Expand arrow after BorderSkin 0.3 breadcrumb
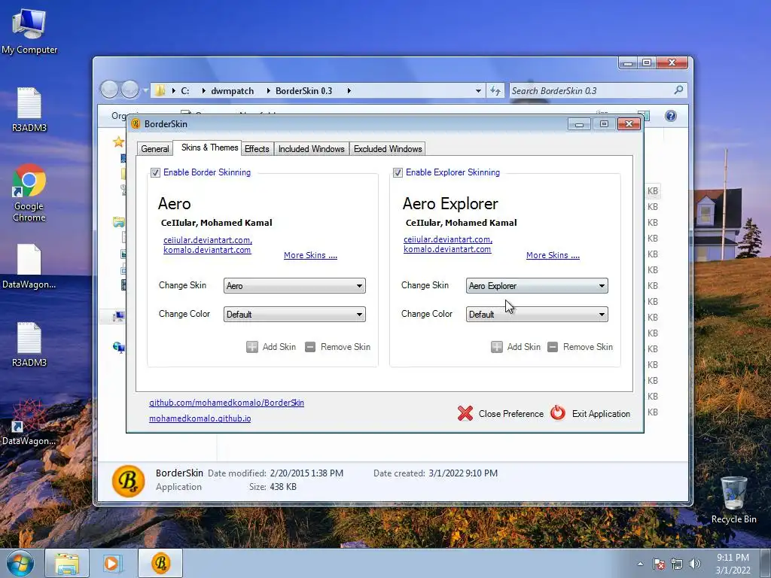Screen dimensions: 771x578 [349, 91]
